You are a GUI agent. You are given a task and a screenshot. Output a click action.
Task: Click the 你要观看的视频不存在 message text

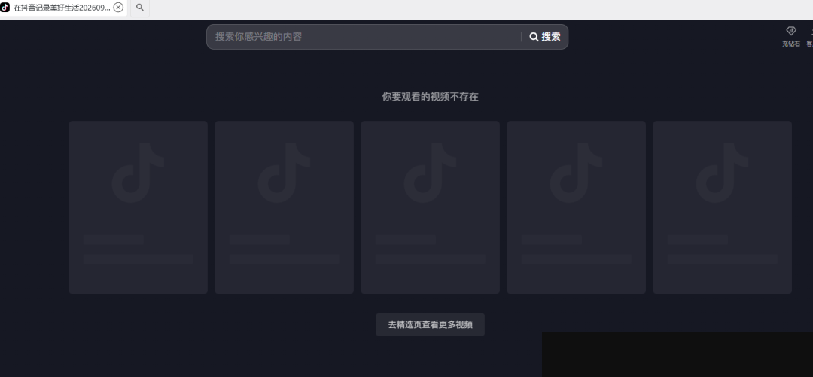click(x=431, y=97)
